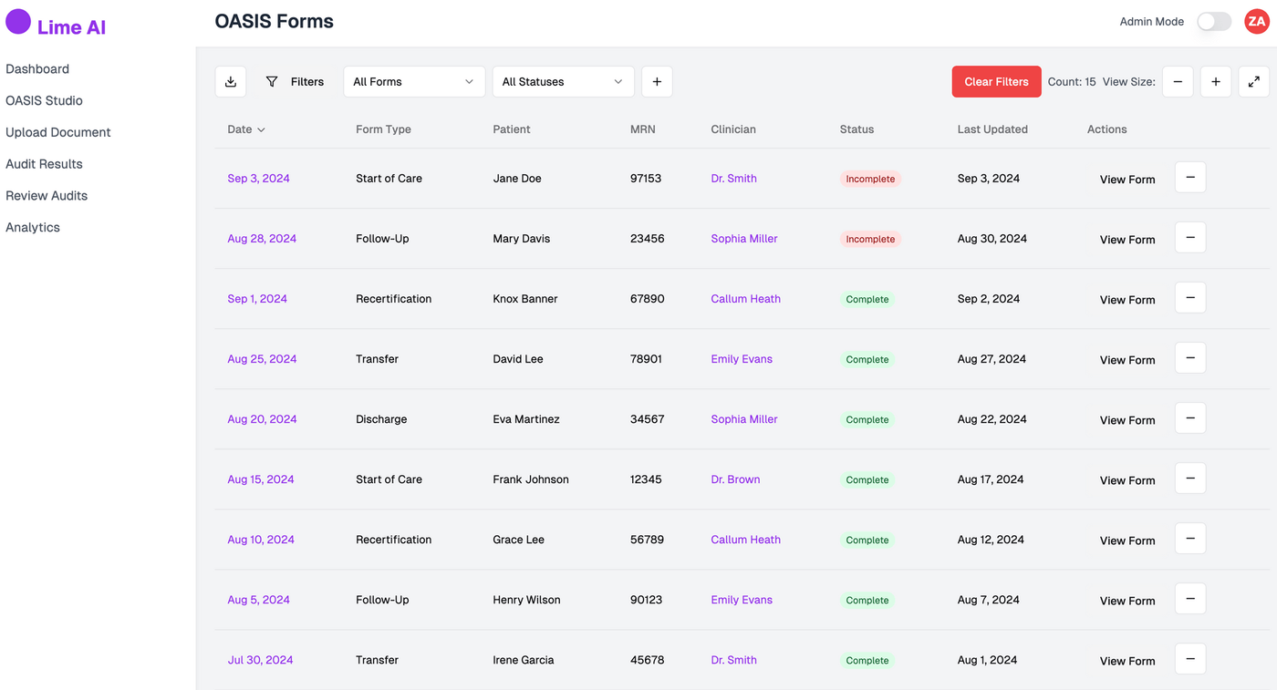The image size is (1277, 690).
Task: Go to Audit Results page
Action: [44, 164]
